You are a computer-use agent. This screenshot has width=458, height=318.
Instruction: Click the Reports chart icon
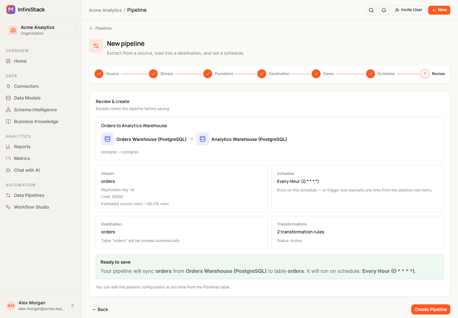[8, 147]
